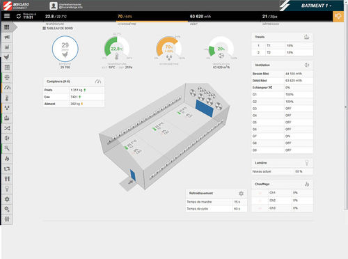Image resolution: width=348 pixels, height=259 pixels.
Task: Open the megaphone alarms icon in sidebar
Action: point(7,37)
